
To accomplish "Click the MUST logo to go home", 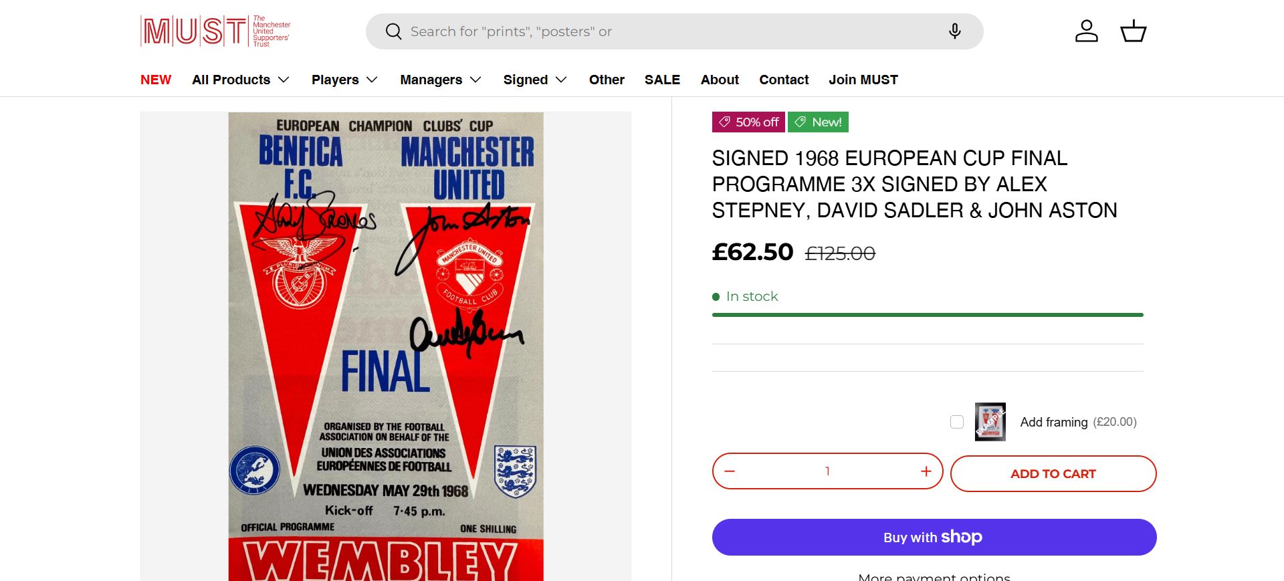I will coord(215,31).
